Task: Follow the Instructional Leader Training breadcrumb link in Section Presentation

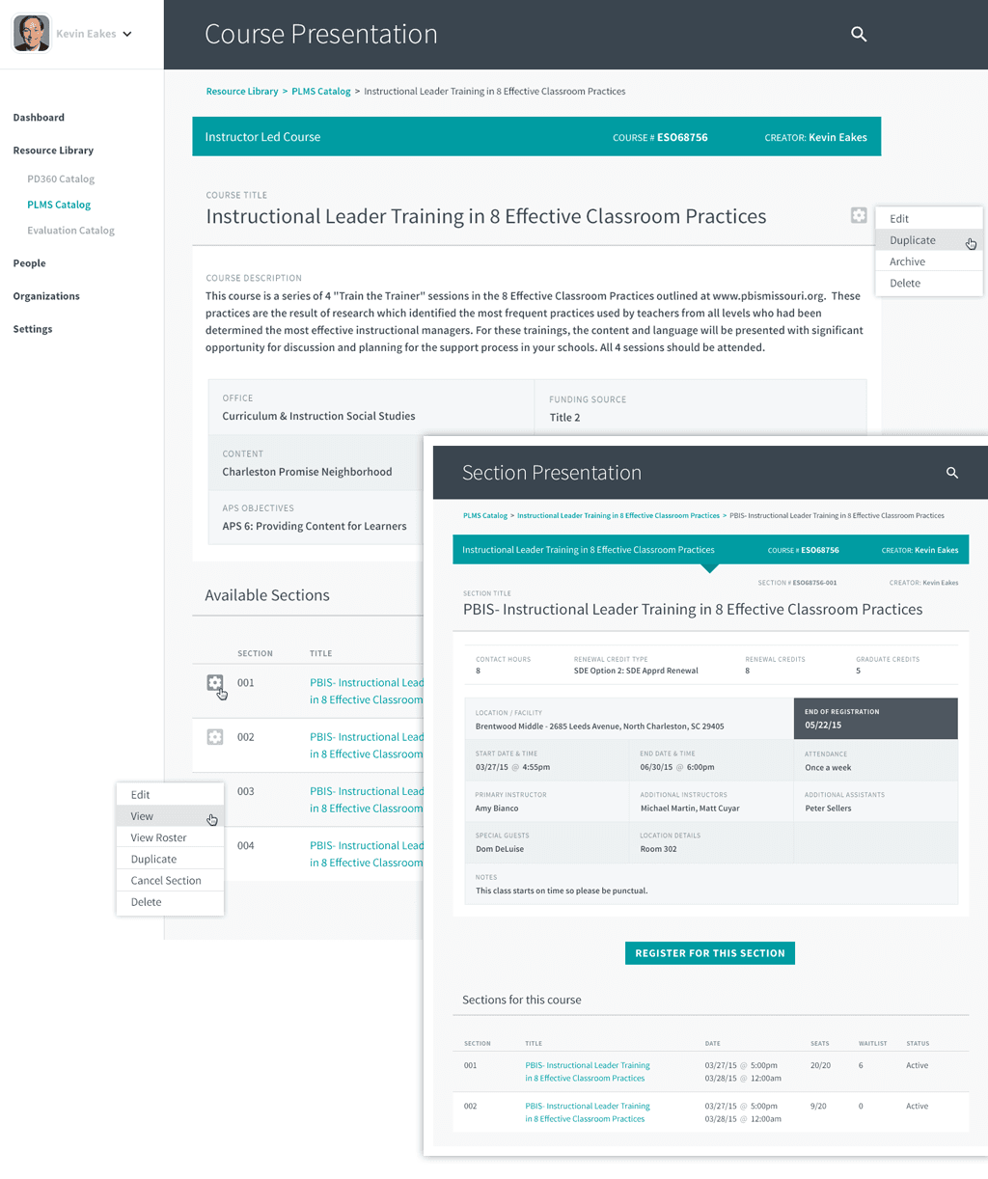Action: click(x=618, y=516)
